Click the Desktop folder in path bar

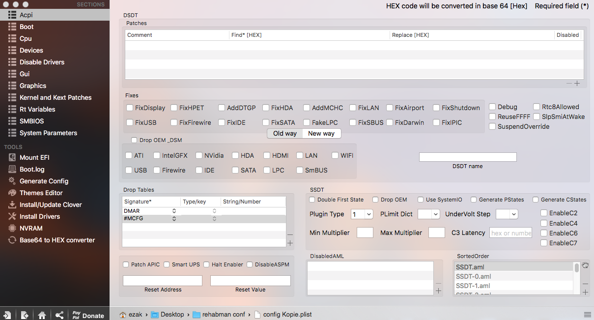click(167, 315)
